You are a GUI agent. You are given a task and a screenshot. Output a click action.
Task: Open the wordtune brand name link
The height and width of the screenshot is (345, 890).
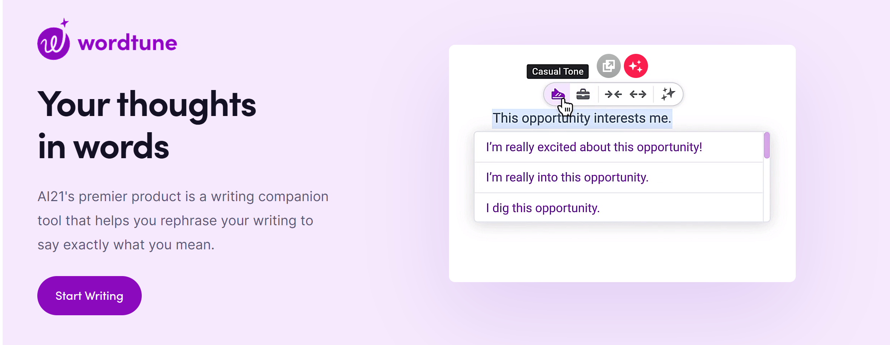click(x=127, y=43)
